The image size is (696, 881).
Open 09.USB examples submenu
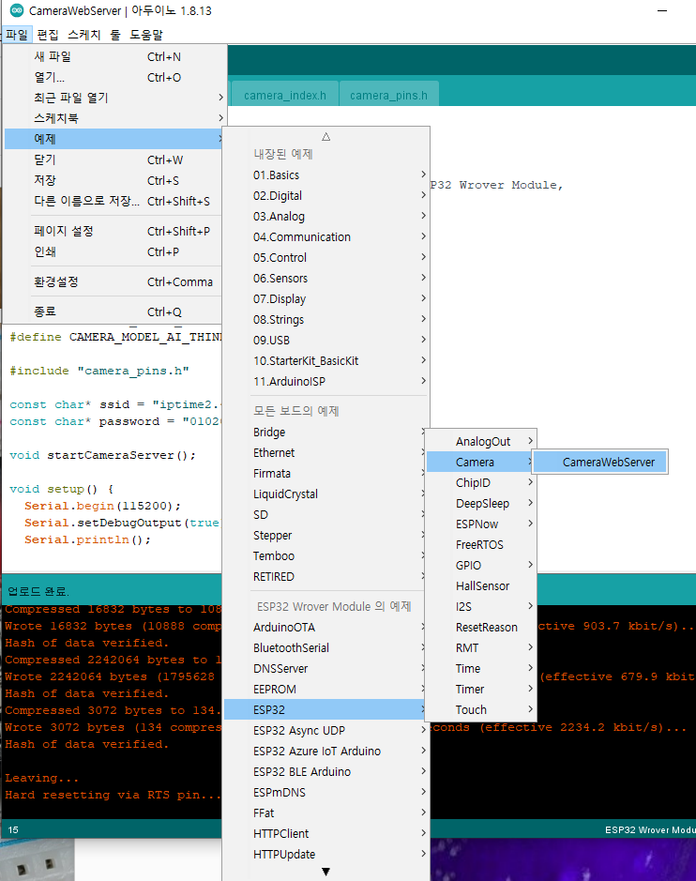point(325,340)
